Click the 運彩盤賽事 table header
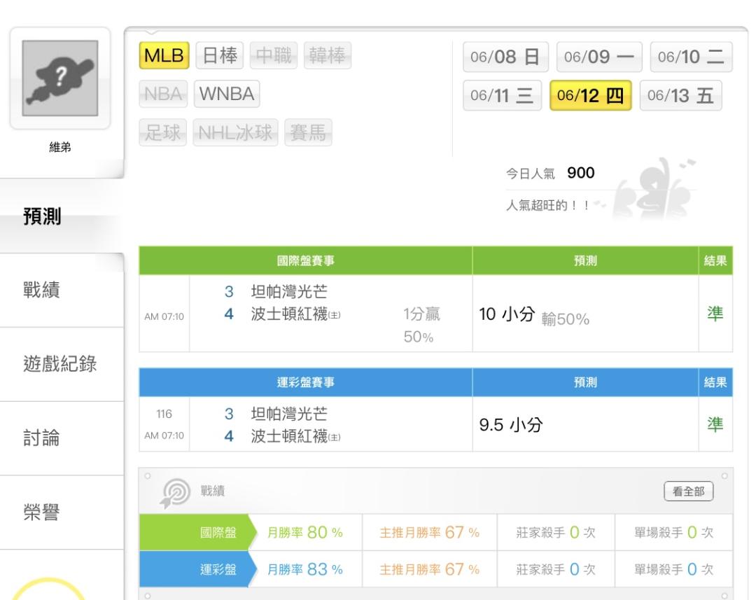Image resolution: width=756 pixels, height=600 pixels. click(306, 382)
